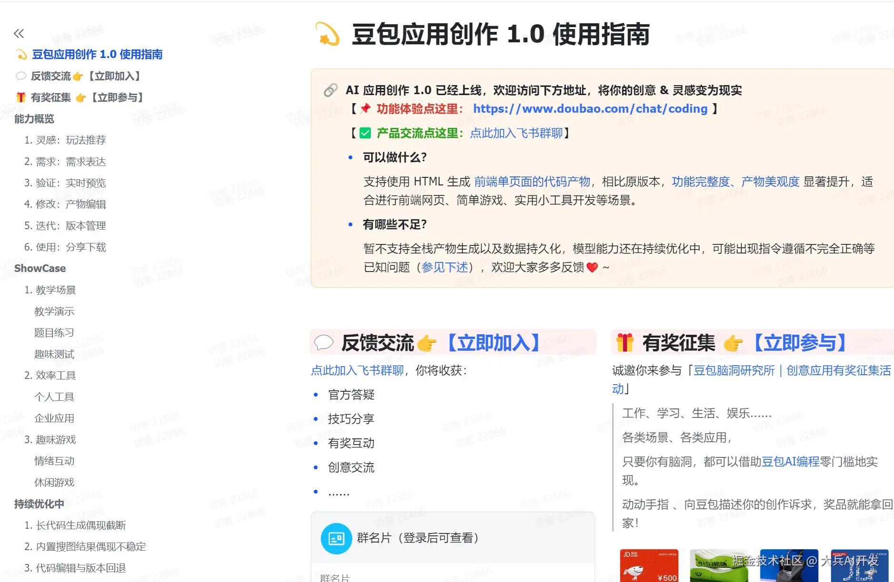Open outline item 1. 长代码生成偶现截断

(75, 525)
